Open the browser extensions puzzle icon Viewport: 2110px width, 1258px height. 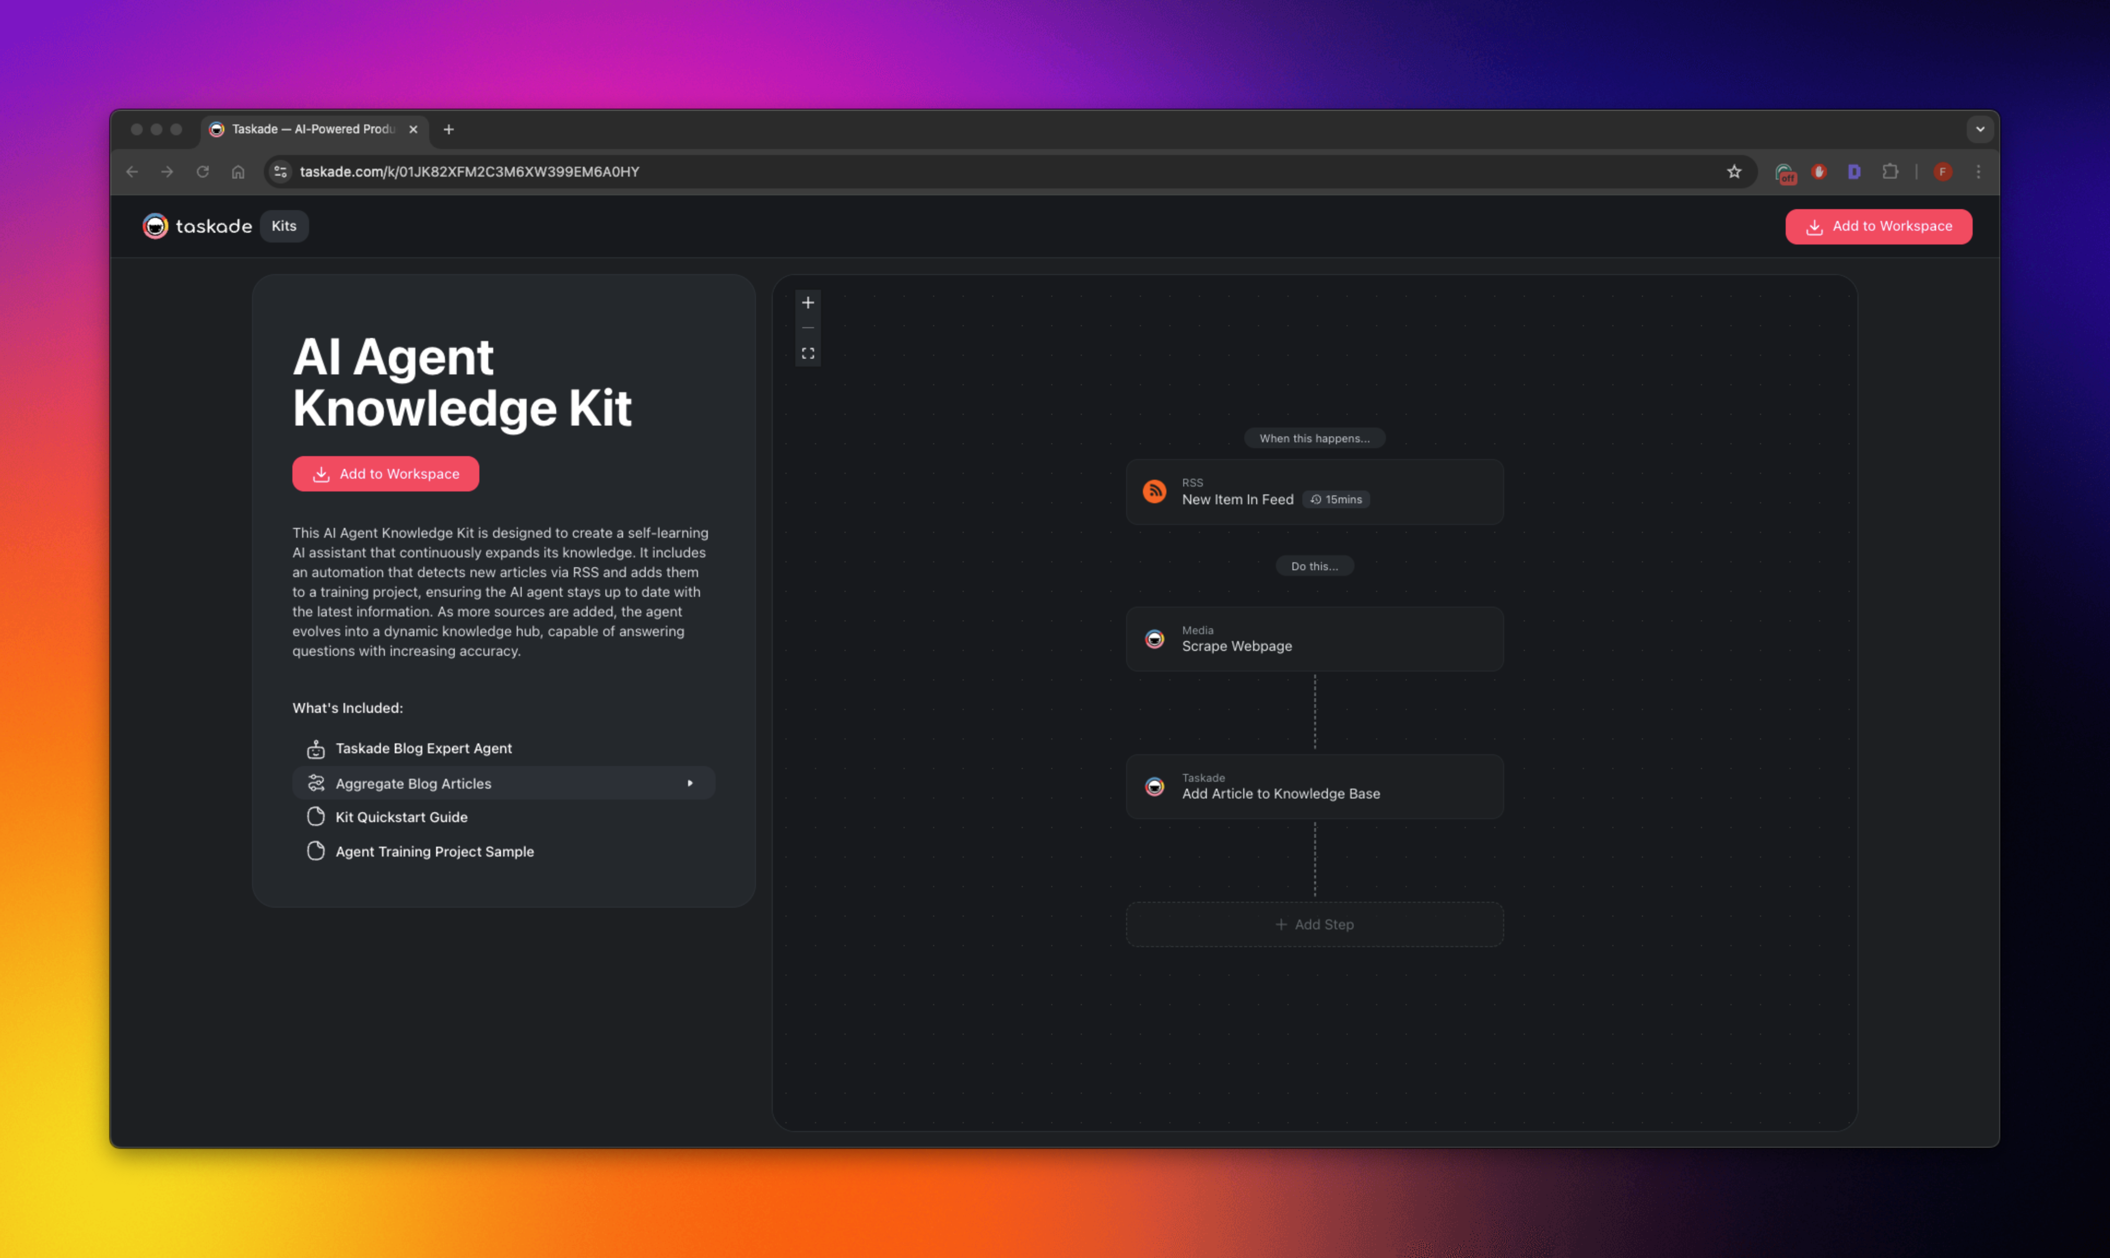1890,172
